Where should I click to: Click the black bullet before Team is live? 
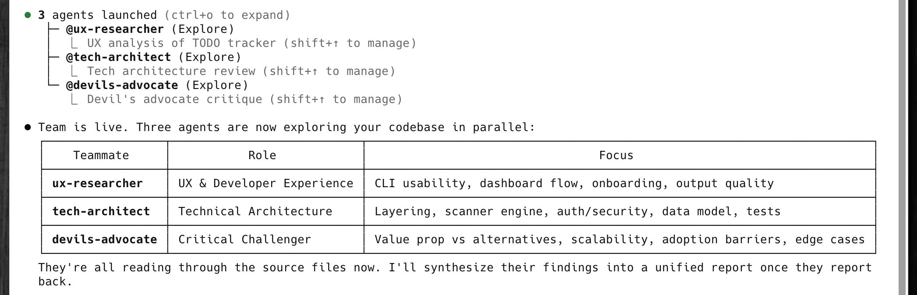[x=28, y=128]
